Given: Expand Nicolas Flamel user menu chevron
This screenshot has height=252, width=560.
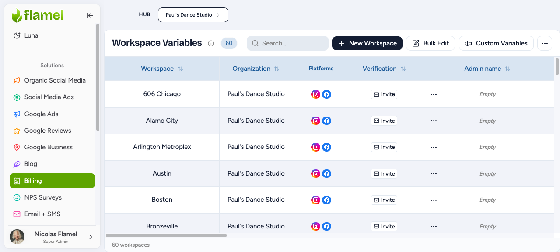Looking at the screenshot, I should [x=91, y=237].
